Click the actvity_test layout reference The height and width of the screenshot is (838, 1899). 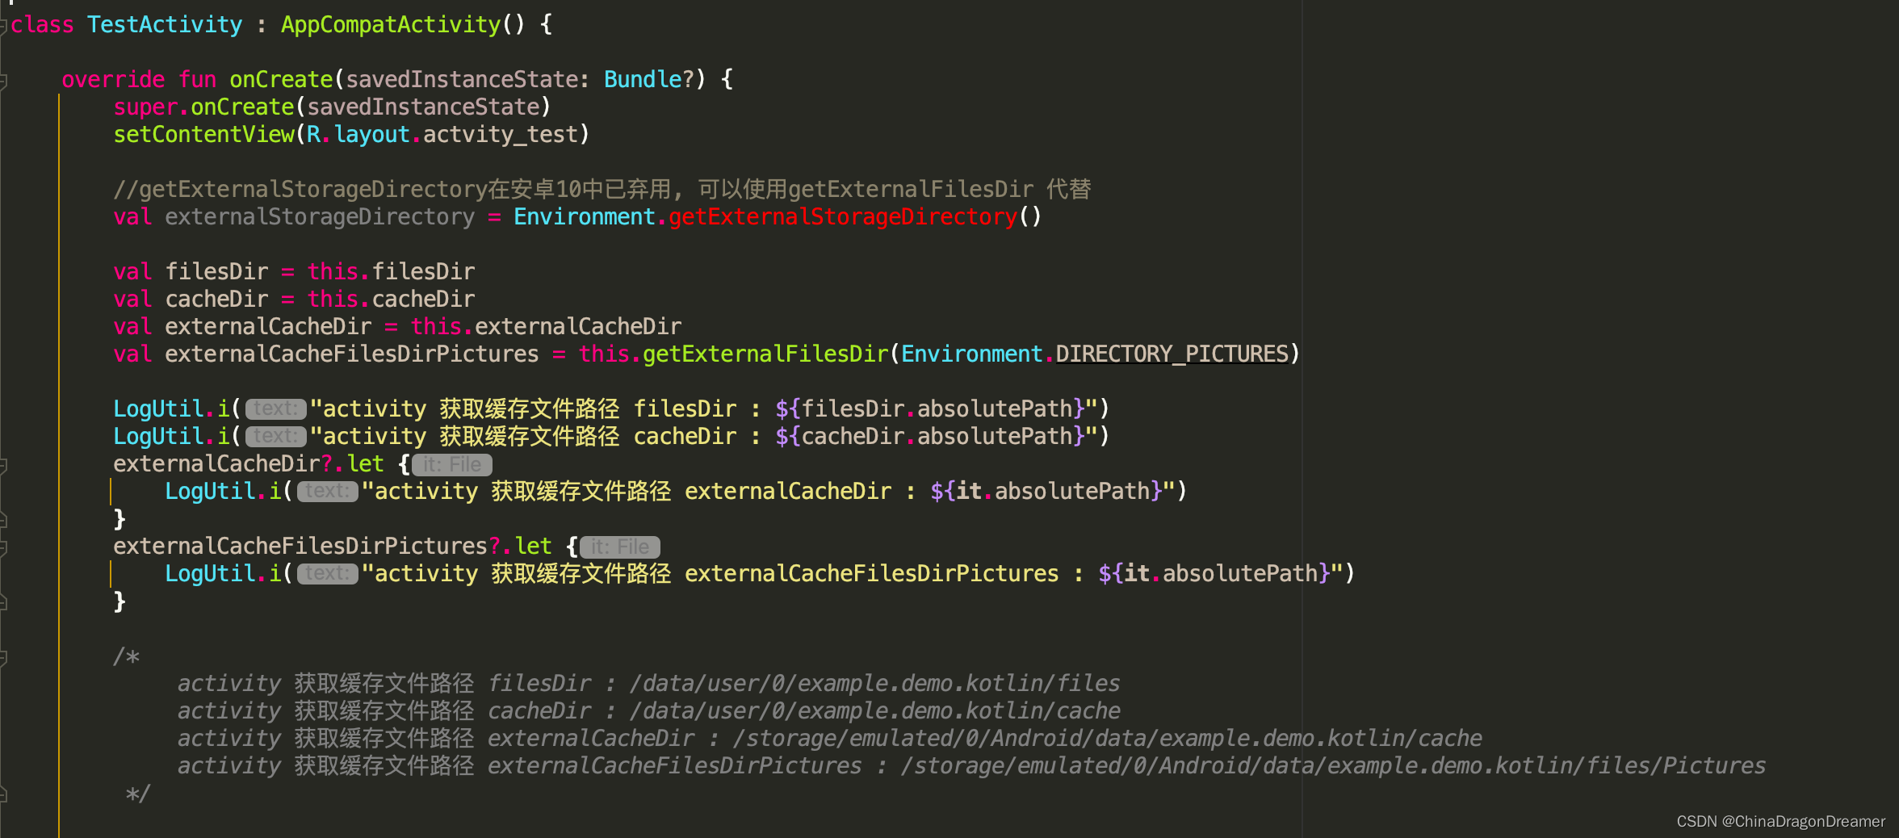(501, 135)
